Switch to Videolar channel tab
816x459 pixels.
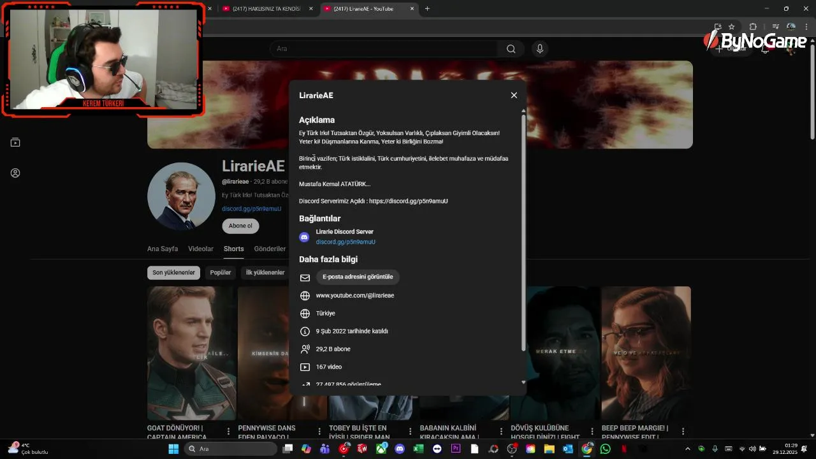click(201, 249)
